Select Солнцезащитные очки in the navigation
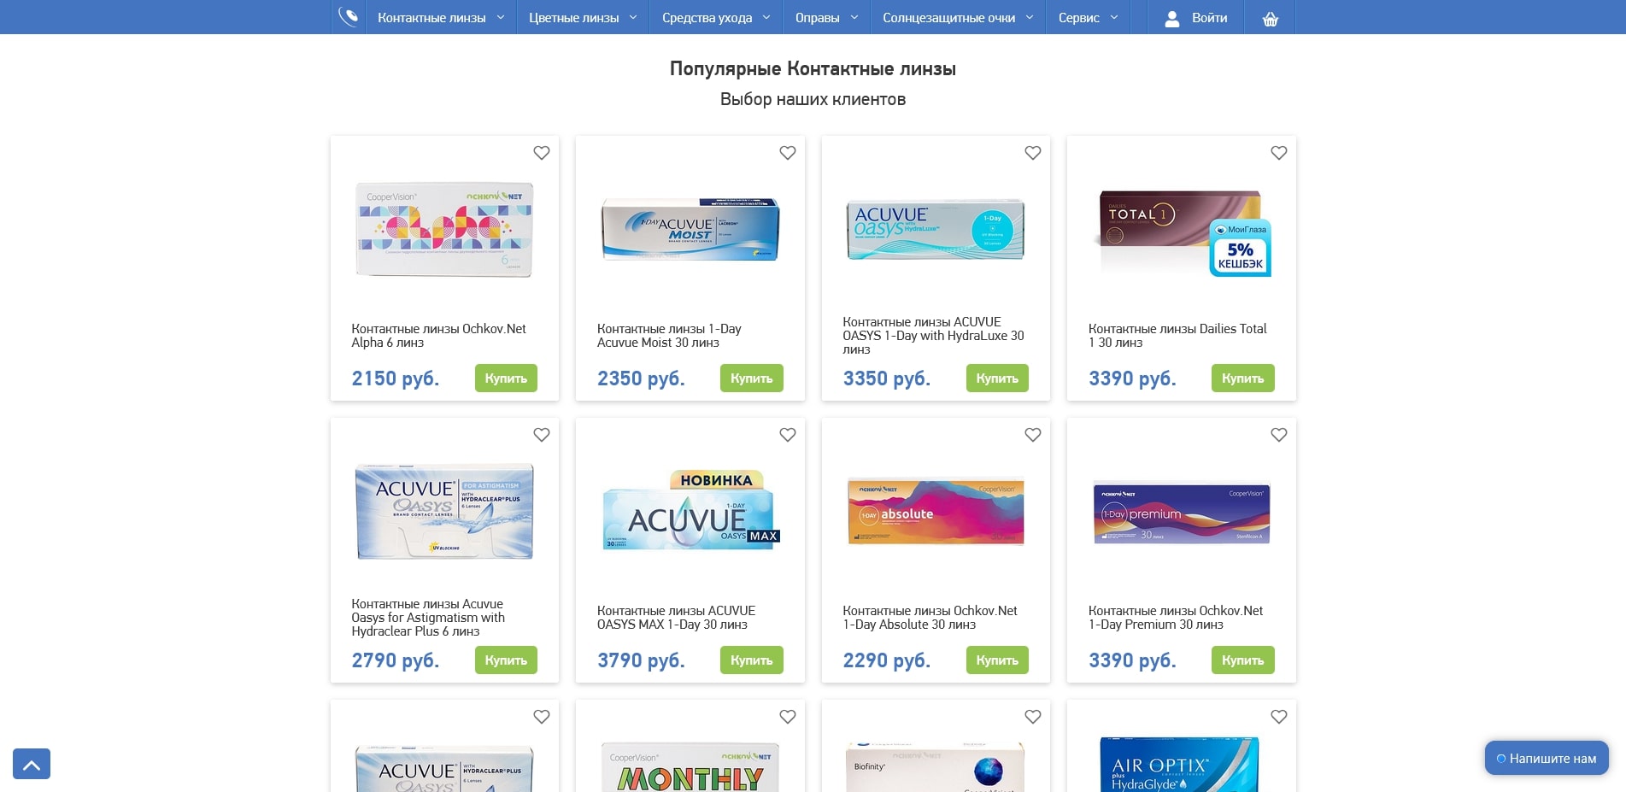The height and width of the screenshot is (792, 1626). (x=958, y=17)
